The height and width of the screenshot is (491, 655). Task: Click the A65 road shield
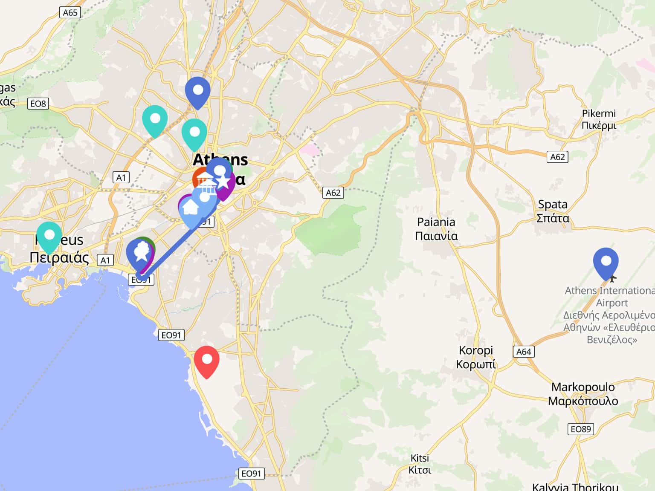[70, 12]
